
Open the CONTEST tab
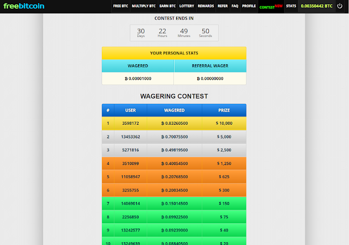click(x=271, y=7)
